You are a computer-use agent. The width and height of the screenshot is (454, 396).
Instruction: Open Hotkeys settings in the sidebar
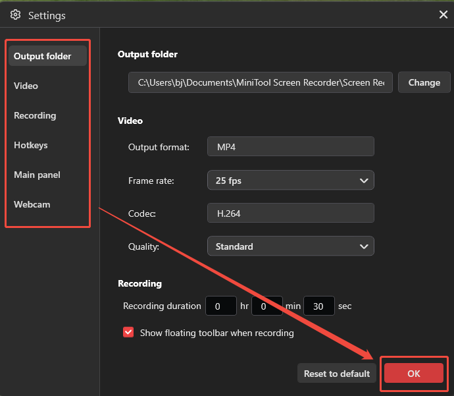click(31, 145)
